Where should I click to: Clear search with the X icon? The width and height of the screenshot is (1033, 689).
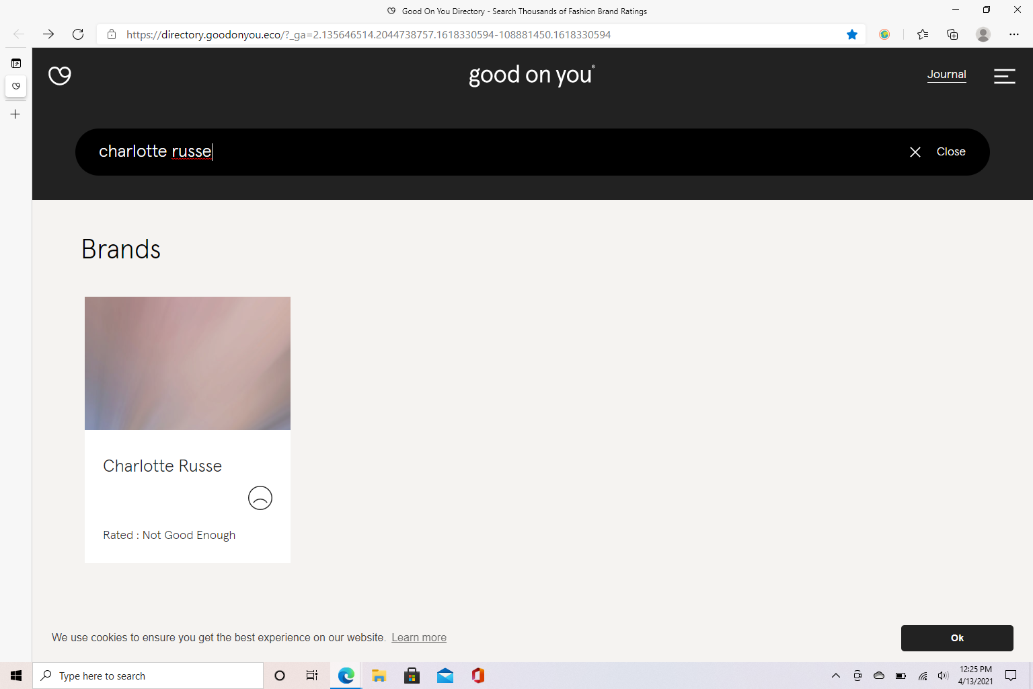[x=915, y=152]
